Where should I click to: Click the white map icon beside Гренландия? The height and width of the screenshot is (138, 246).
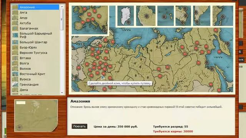coord(15,85)
